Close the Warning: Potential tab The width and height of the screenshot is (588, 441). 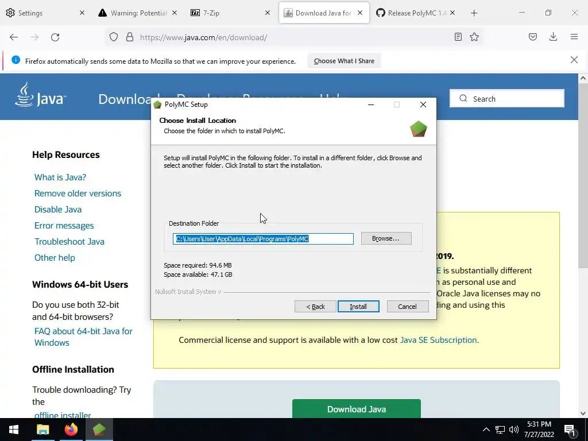175,13
